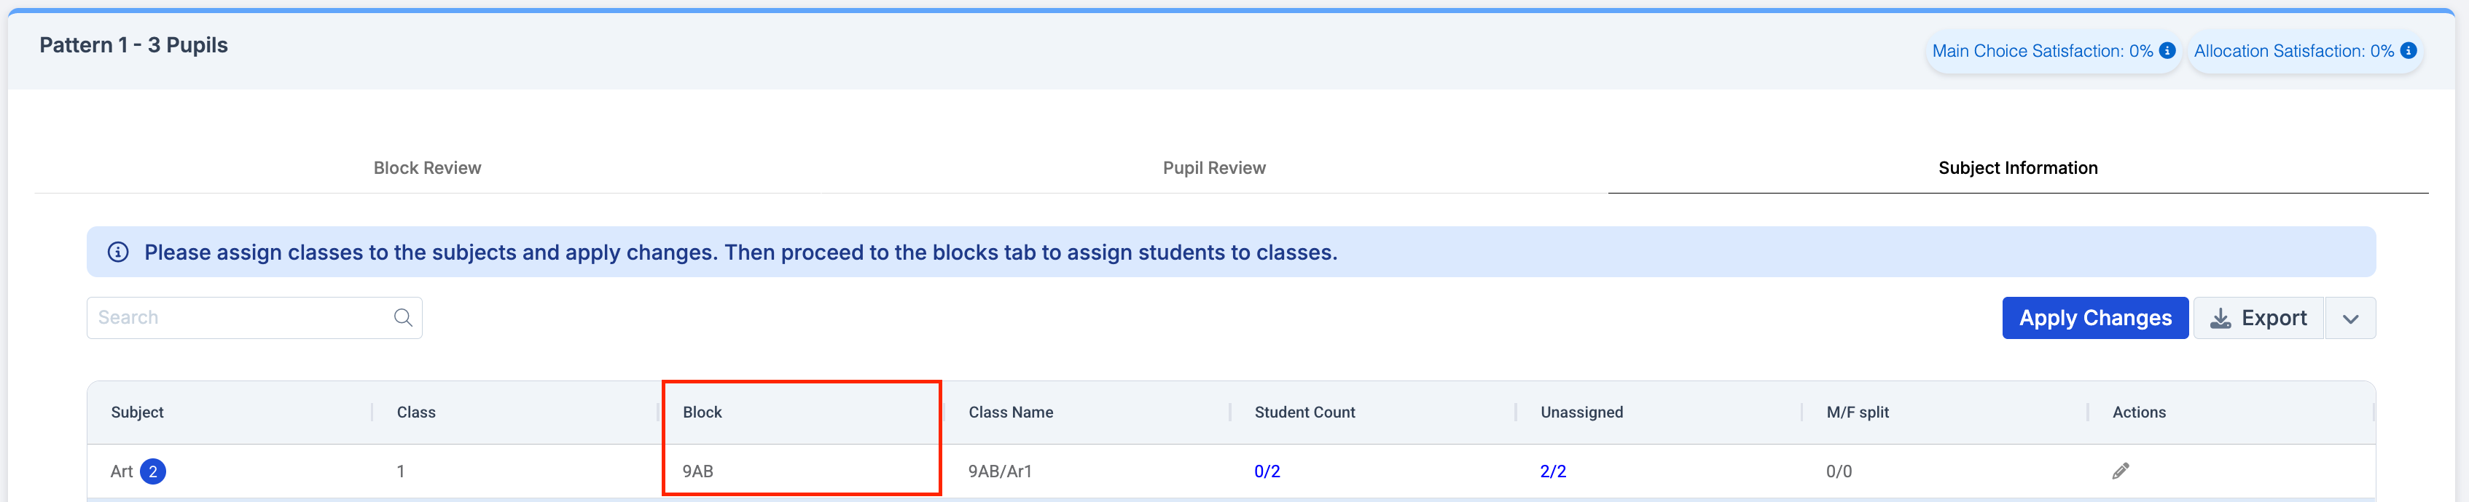Switch to the Block Review tab
Image resolution: width=2469 pixels, height=502 pixels.
[426, 168]
